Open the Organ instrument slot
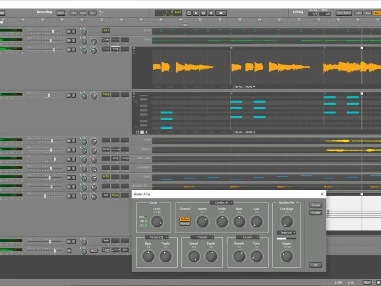The height and width of the screenshot is (286, 381). click(115, 195)
